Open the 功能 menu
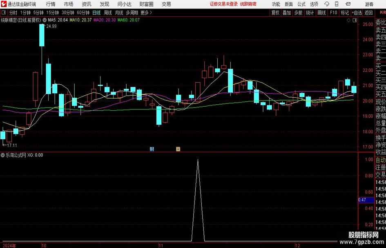This screenshot has width=386, height=248. tap(276, 4)
